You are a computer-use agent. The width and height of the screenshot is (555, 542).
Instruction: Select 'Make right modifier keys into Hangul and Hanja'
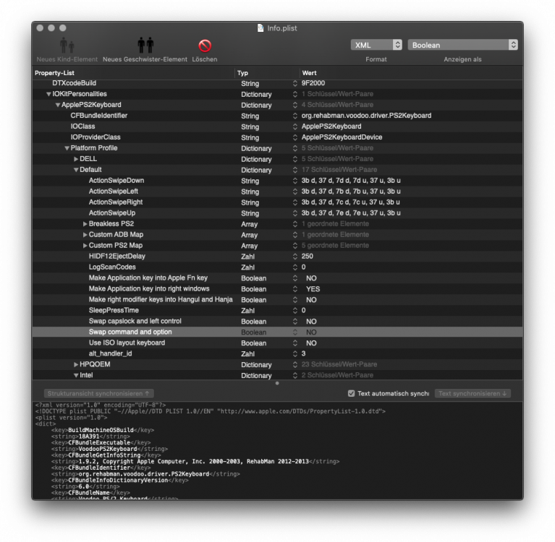tap(278, 300)
